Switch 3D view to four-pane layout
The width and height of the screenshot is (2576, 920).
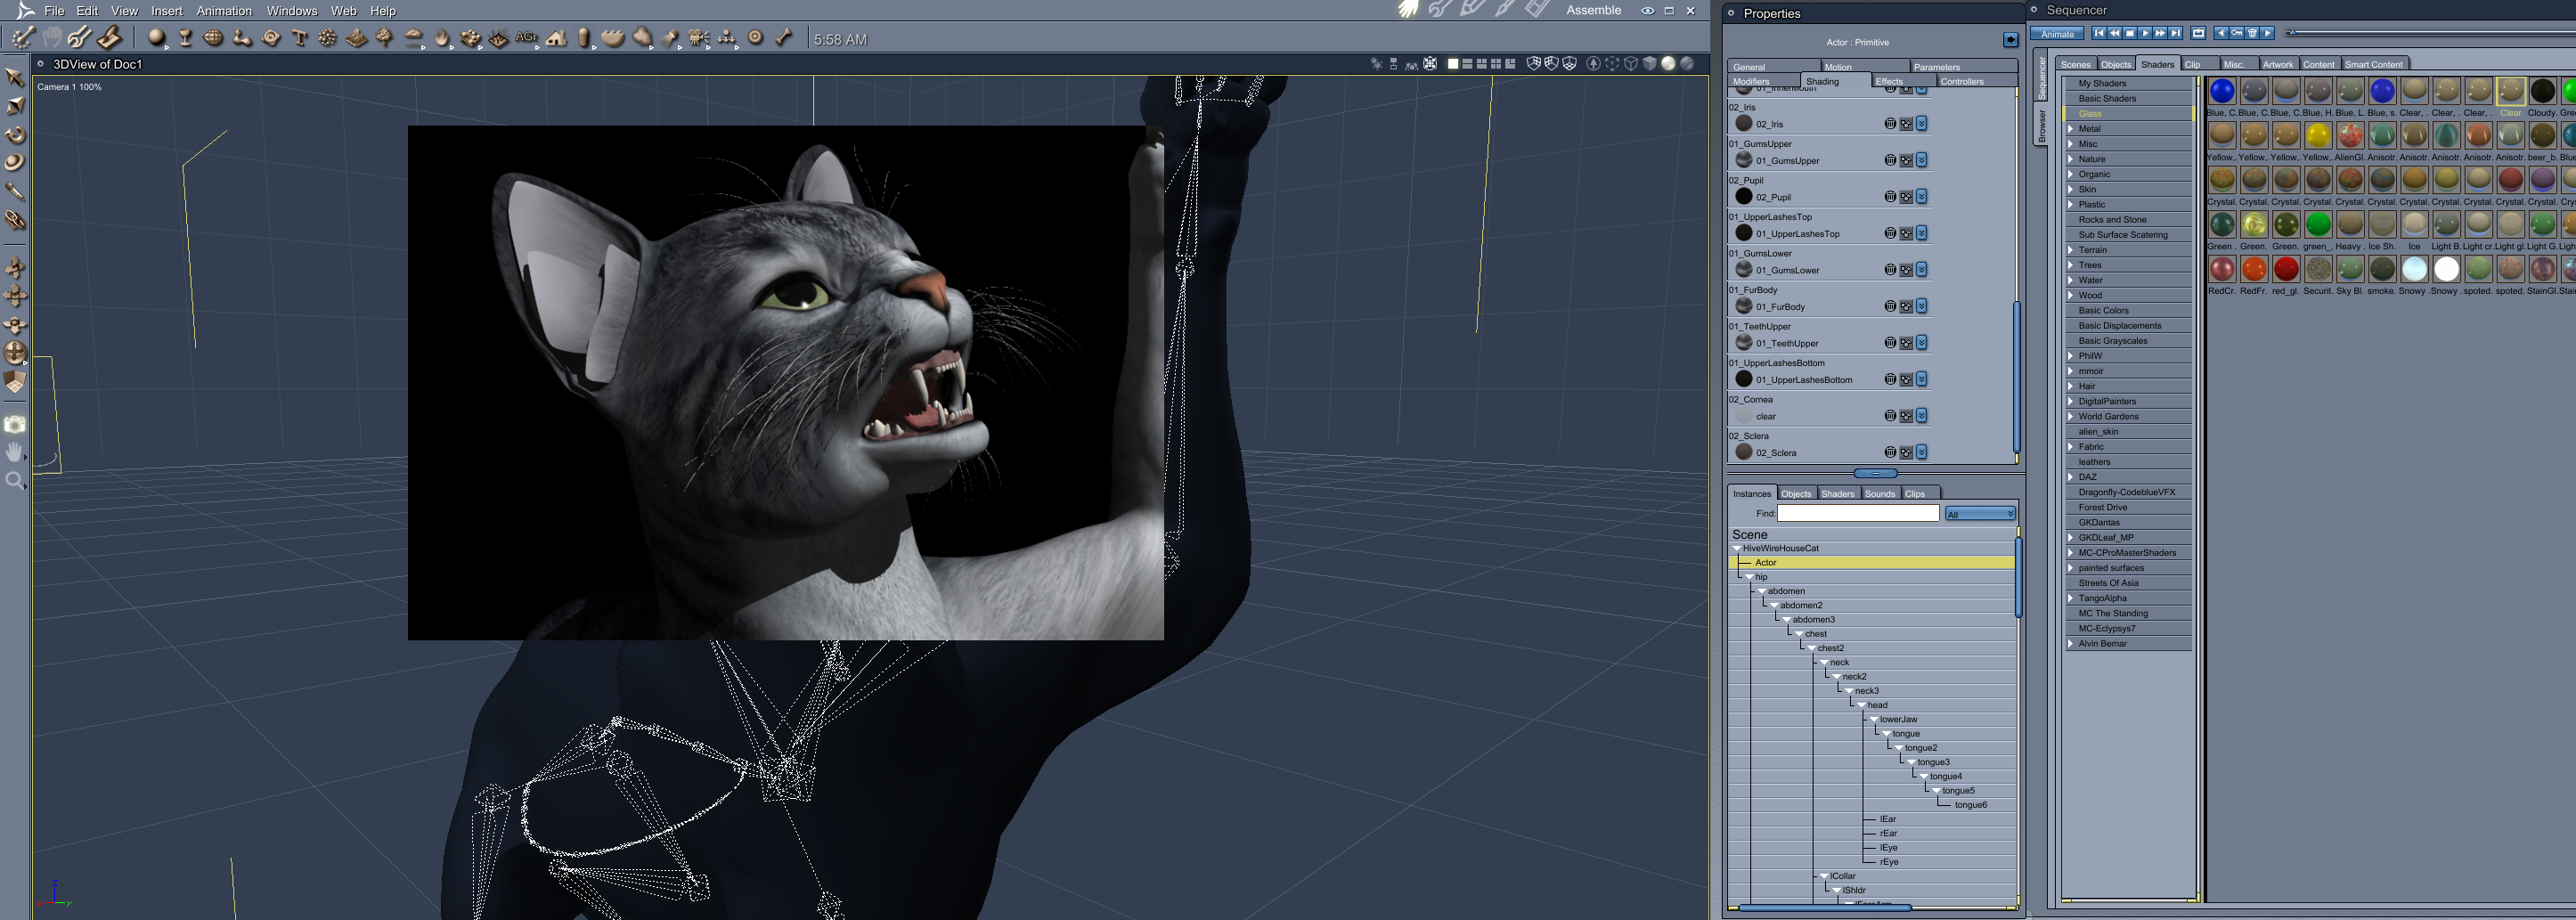[x=1496, y=64]
